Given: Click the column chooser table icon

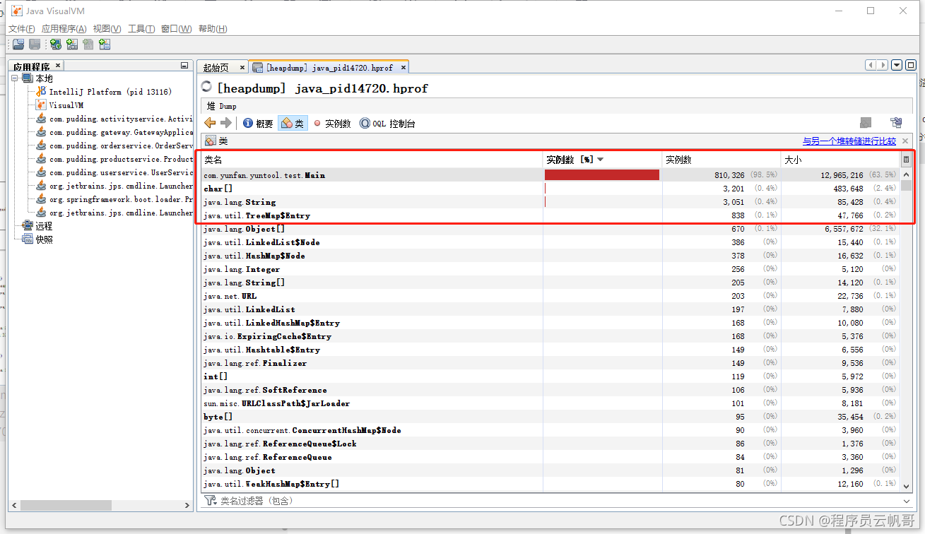Looking at the screenshot, I should point(907,160).
